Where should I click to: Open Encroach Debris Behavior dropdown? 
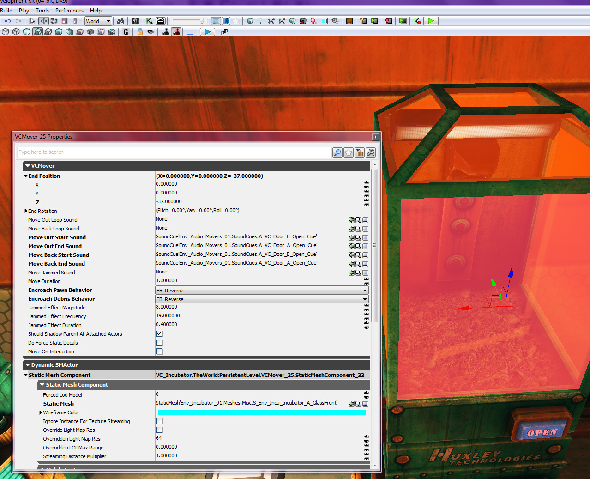click(262, 299)
